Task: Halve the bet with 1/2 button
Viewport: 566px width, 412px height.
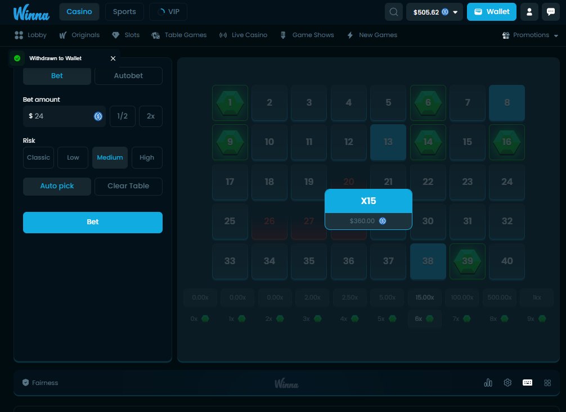Action: [x=122, y=116]
